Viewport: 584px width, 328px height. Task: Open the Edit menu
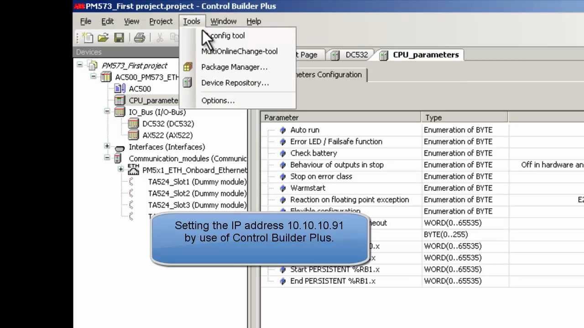coord(108,21)
